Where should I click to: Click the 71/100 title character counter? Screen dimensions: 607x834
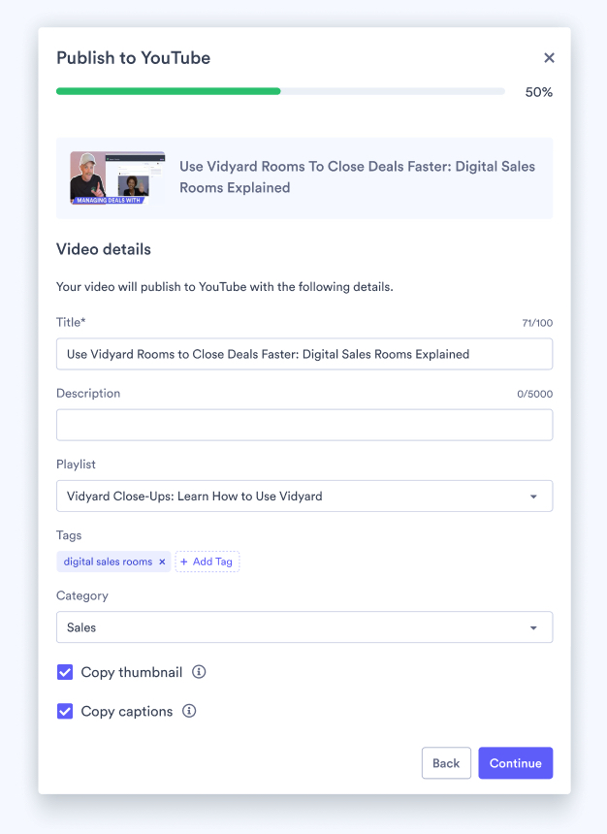click(537, 323)
